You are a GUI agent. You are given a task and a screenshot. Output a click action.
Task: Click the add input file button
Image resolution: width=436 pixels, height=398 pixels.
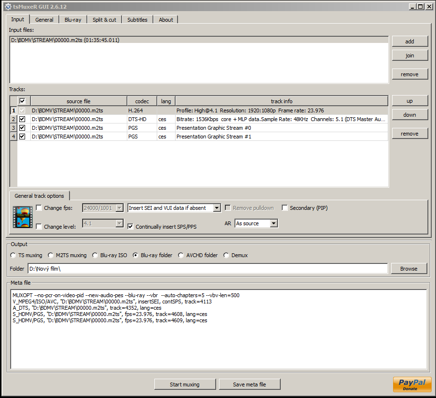(409, 41)
